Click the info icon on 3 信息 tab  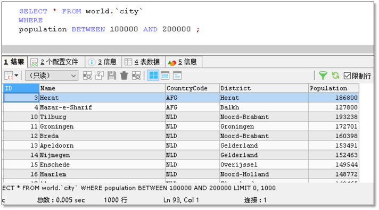pyautogui.click(x=92, y=62)
